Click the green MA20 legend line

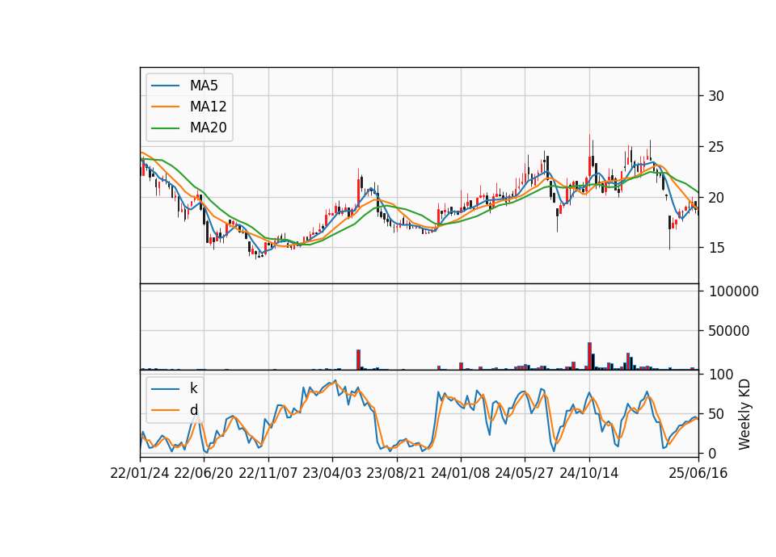point(165,128)
